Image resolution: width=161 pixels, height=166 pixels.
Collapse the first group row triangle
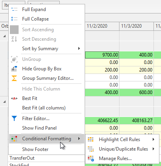(4, 36)
